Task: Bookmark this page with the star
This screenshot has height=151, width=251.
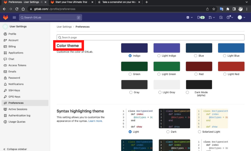Action: [x=214, y=9]
